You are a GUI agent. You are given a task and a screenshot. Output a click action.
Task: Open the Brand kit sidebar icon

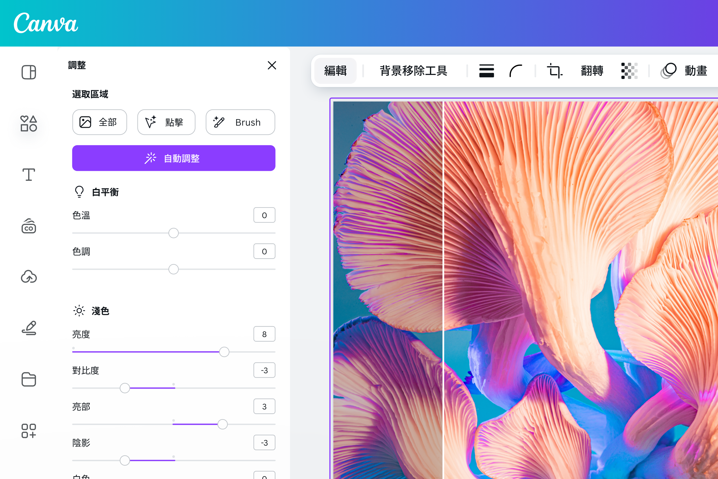coord(29,226)
